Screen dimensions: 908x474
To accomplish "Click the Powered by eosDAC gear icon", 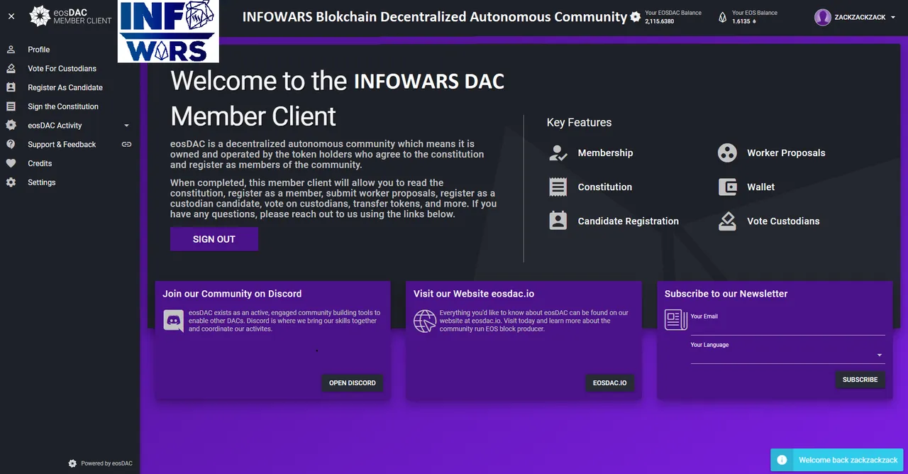I will (x=72, y=463).
